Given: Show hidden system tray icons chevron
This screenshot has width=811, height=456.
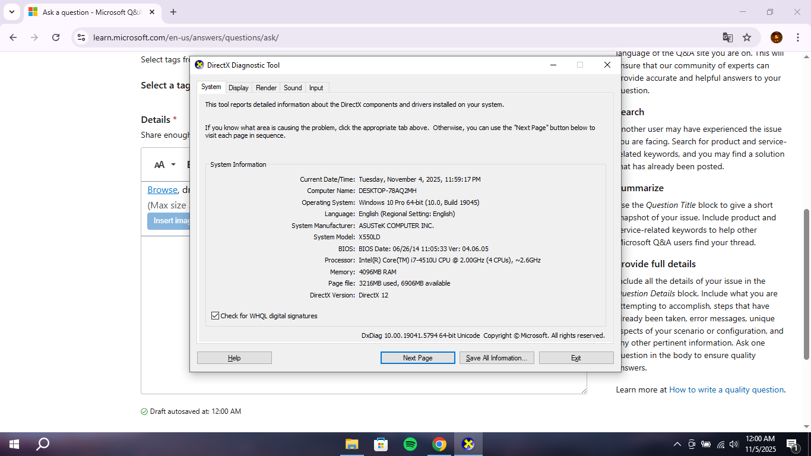Looking at the screenshot, I should point(677,444).
